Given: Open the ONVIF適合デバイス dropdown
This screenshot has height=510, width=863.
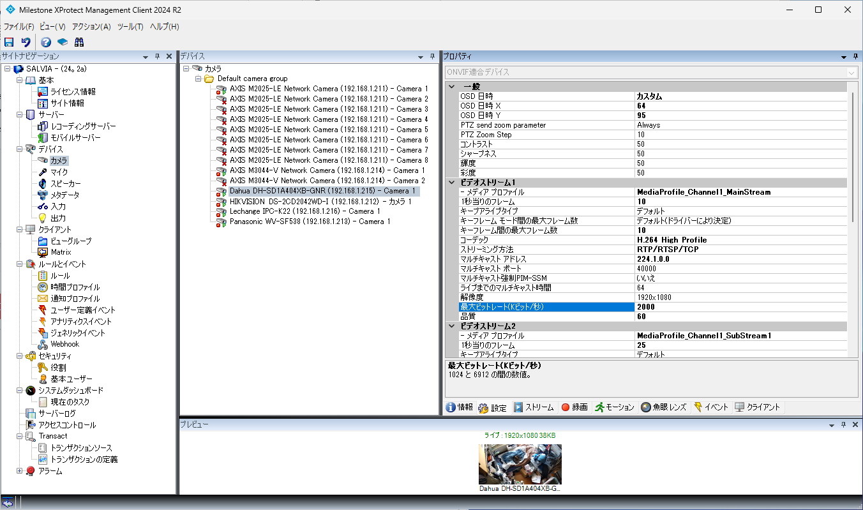Looking at the screenshot, I should (x=852, y=73).
